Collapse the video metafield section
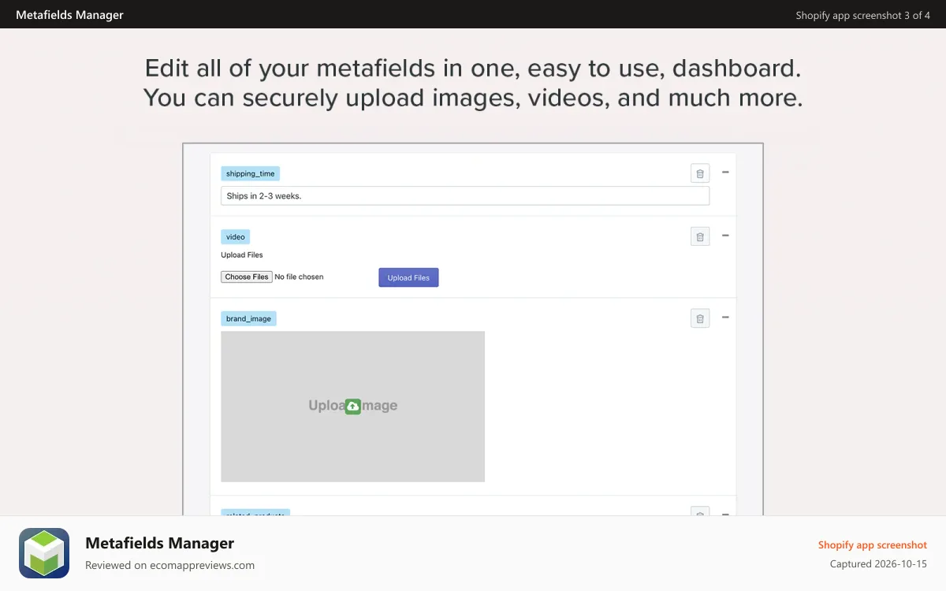Image resolution: width=946 pixels, height=591 pixels. (x=725, y=235)
